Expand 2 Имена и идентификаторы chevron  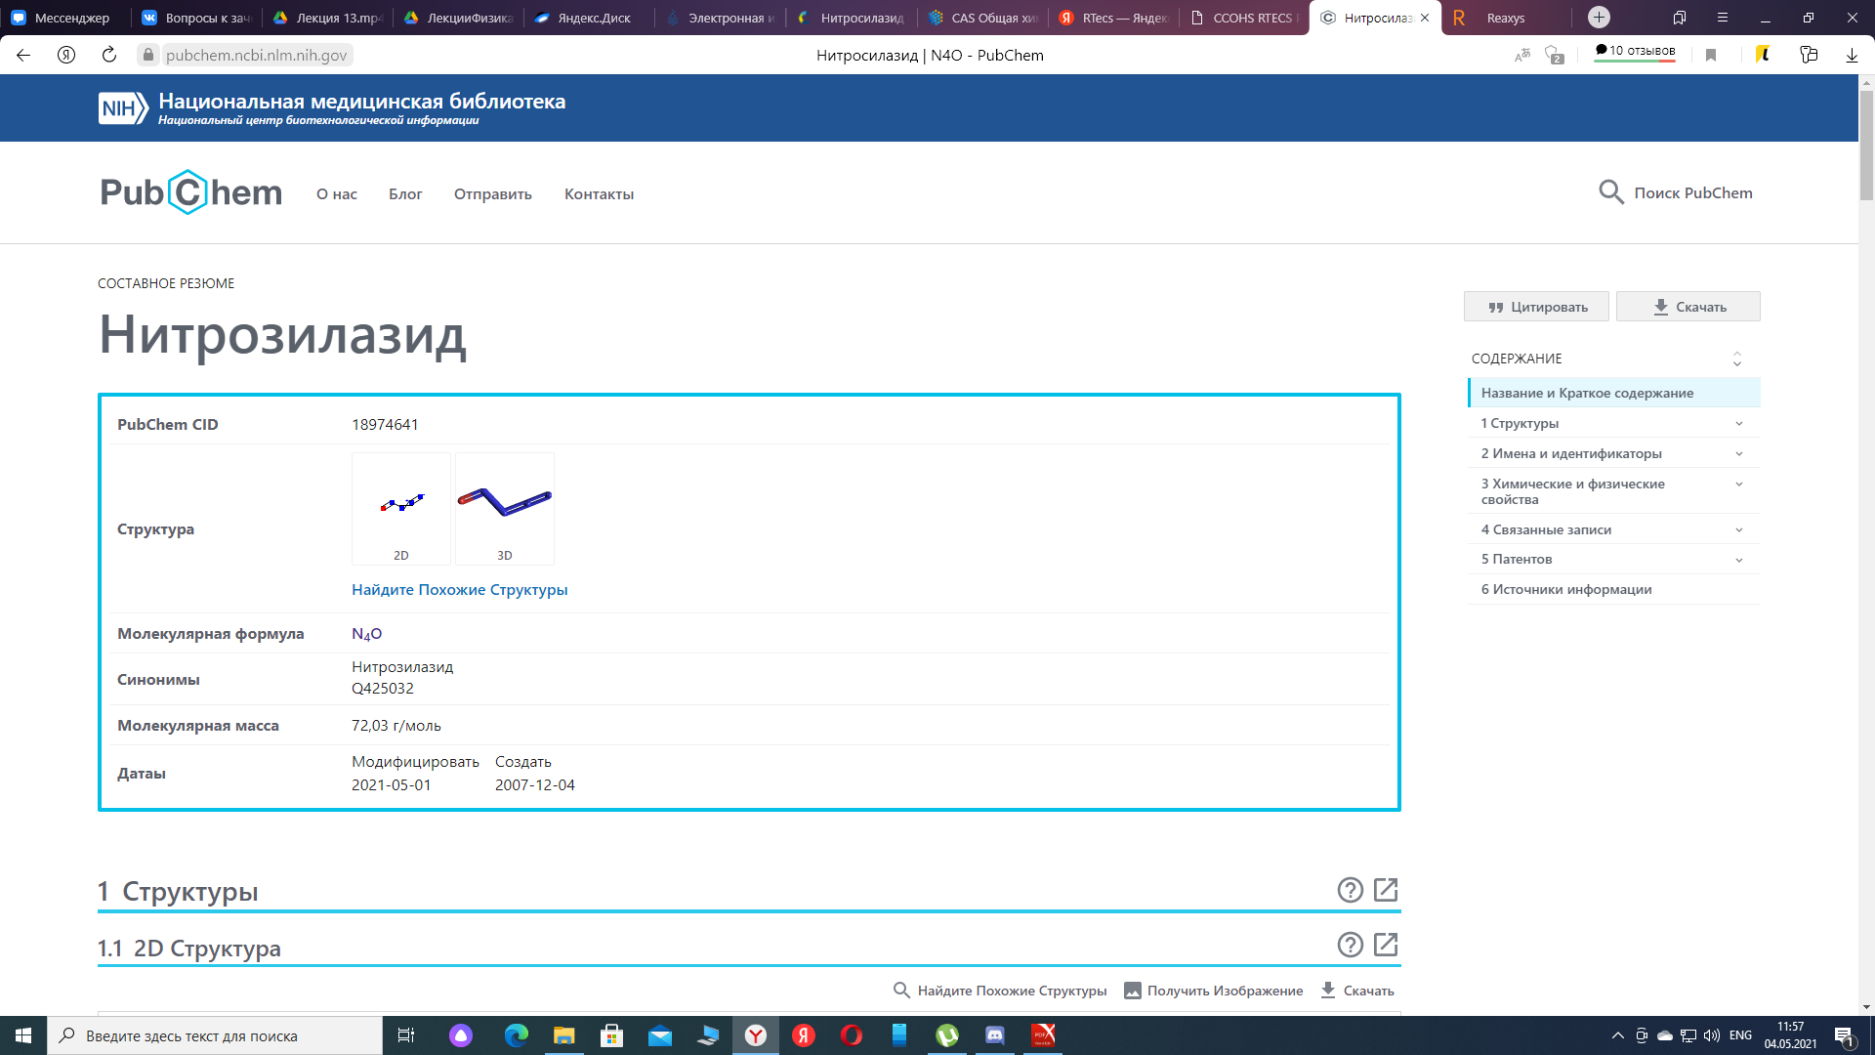click(x=1738, y=453)
